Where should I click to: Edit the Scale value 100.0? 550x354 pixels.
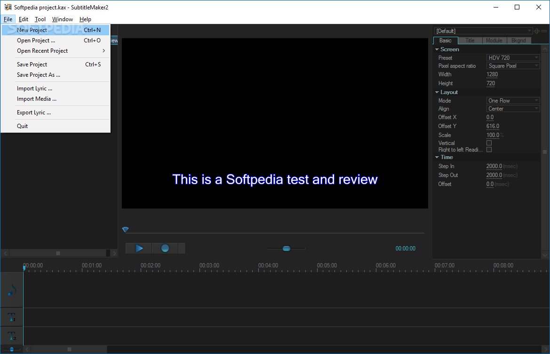click(493, 135)
